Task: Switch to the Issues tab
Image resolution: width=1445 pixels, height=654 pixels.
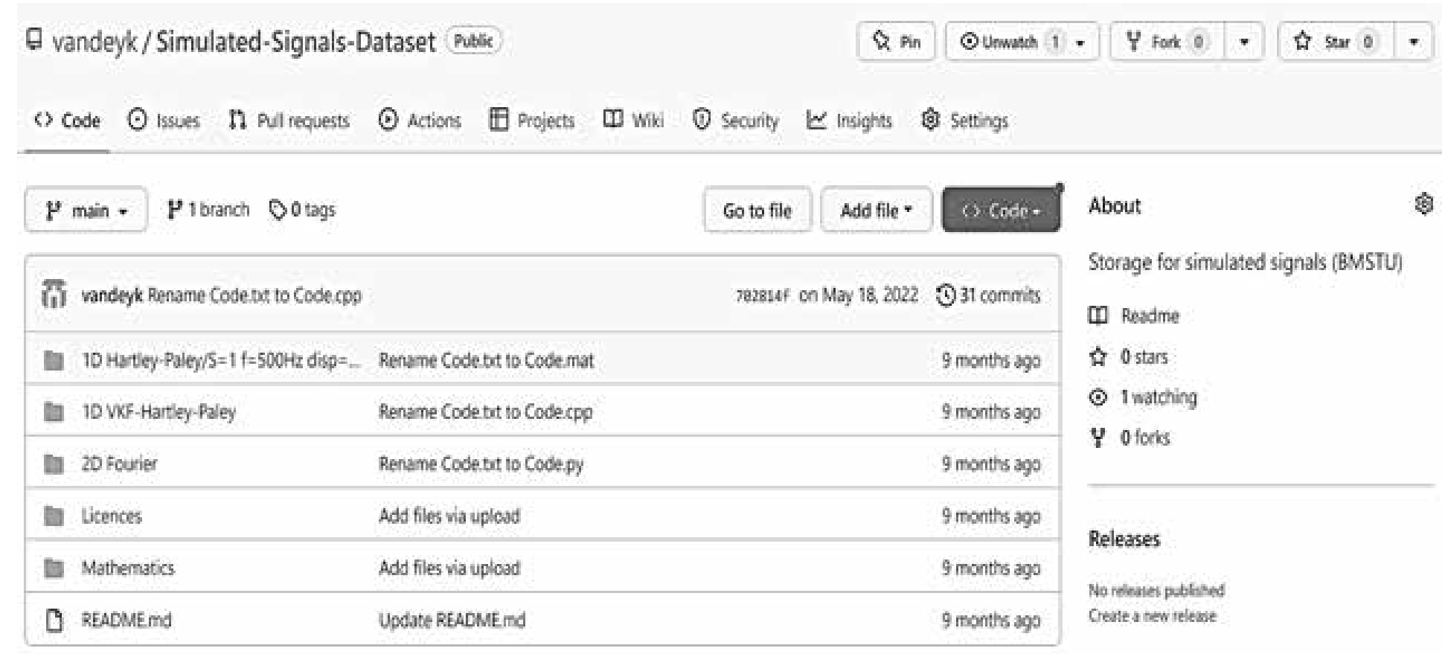Action: point(164,121)
